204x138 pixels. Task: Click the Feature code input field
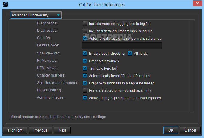tap(122, 46)
